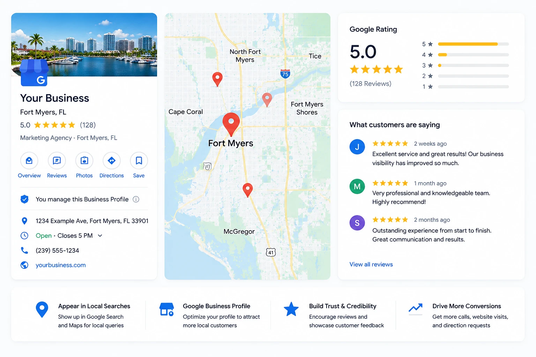Select the faded red pin by Fort Myers Shores
Screen dimensions: 536x357
pyautogui.click(x=267, y=100)
